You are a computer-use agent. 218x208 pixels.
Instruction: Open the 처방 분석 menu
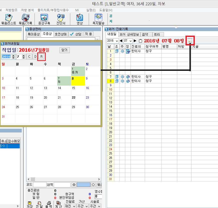click(x=27, y=10)
